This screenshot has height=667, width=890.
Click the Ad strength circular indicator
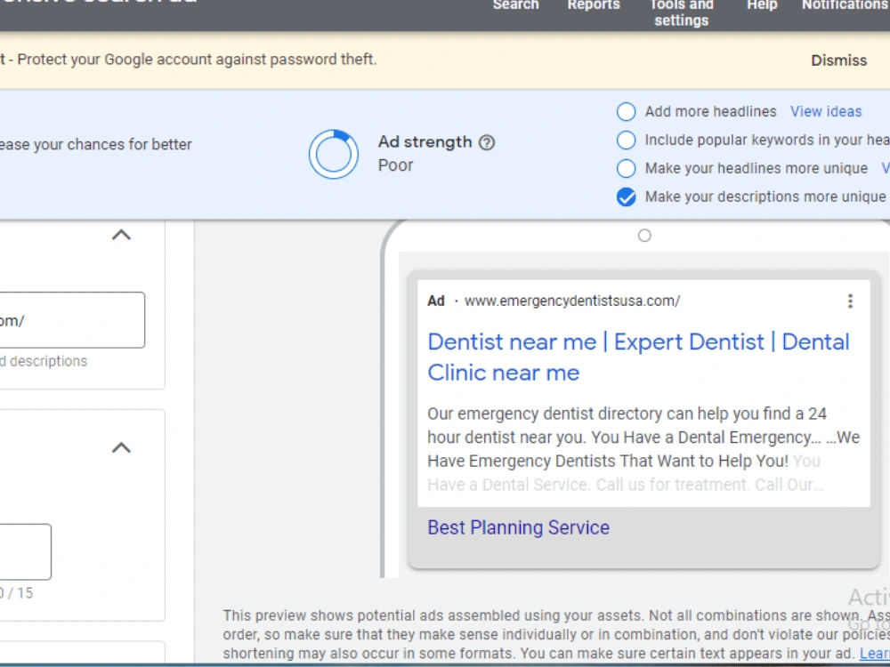334,154
